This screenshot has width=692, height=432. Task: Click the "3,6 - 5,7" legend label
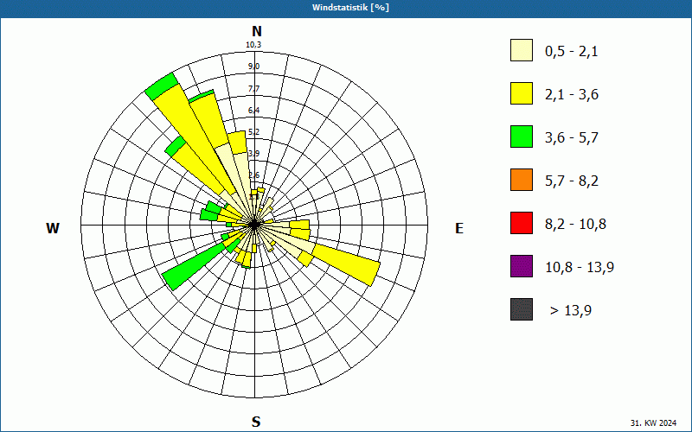click(x=572, y=138)
